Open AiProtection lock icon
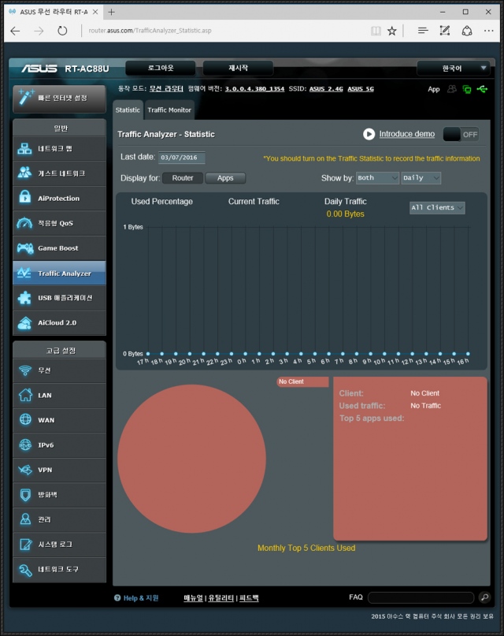 (x=24, y=198)
